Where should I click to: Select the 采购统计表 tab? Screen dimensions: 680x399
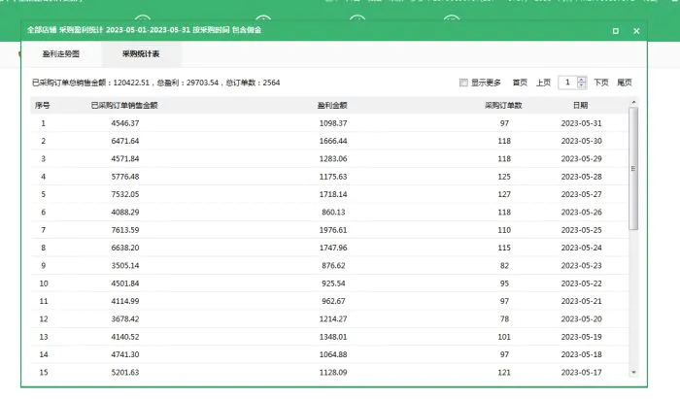(x=141, y=54)
